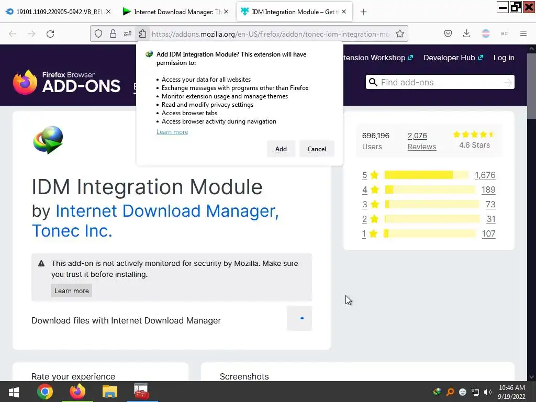The height and width of the screenshot is (402, 536).
Task: Click Learn more in security warning
Action: (71, 291)
